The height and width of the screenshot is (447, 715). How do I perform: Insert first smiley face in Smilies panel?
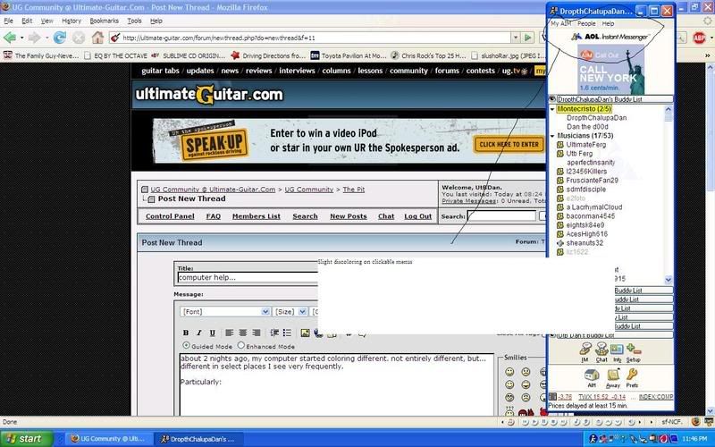(x=509, y=372)
